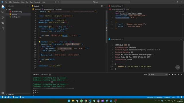Close the terminal panel
The height and width of the screenshot is (103, 184).
pyautogui.click(x=181, y=74)
